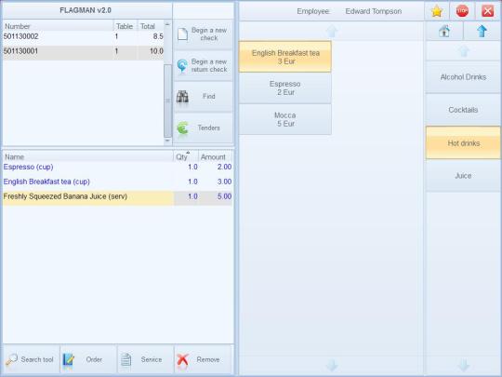Sort order items by Amount header
This screenshot has width=502, height=377.
pyautogui.click(x=216, y=156)
